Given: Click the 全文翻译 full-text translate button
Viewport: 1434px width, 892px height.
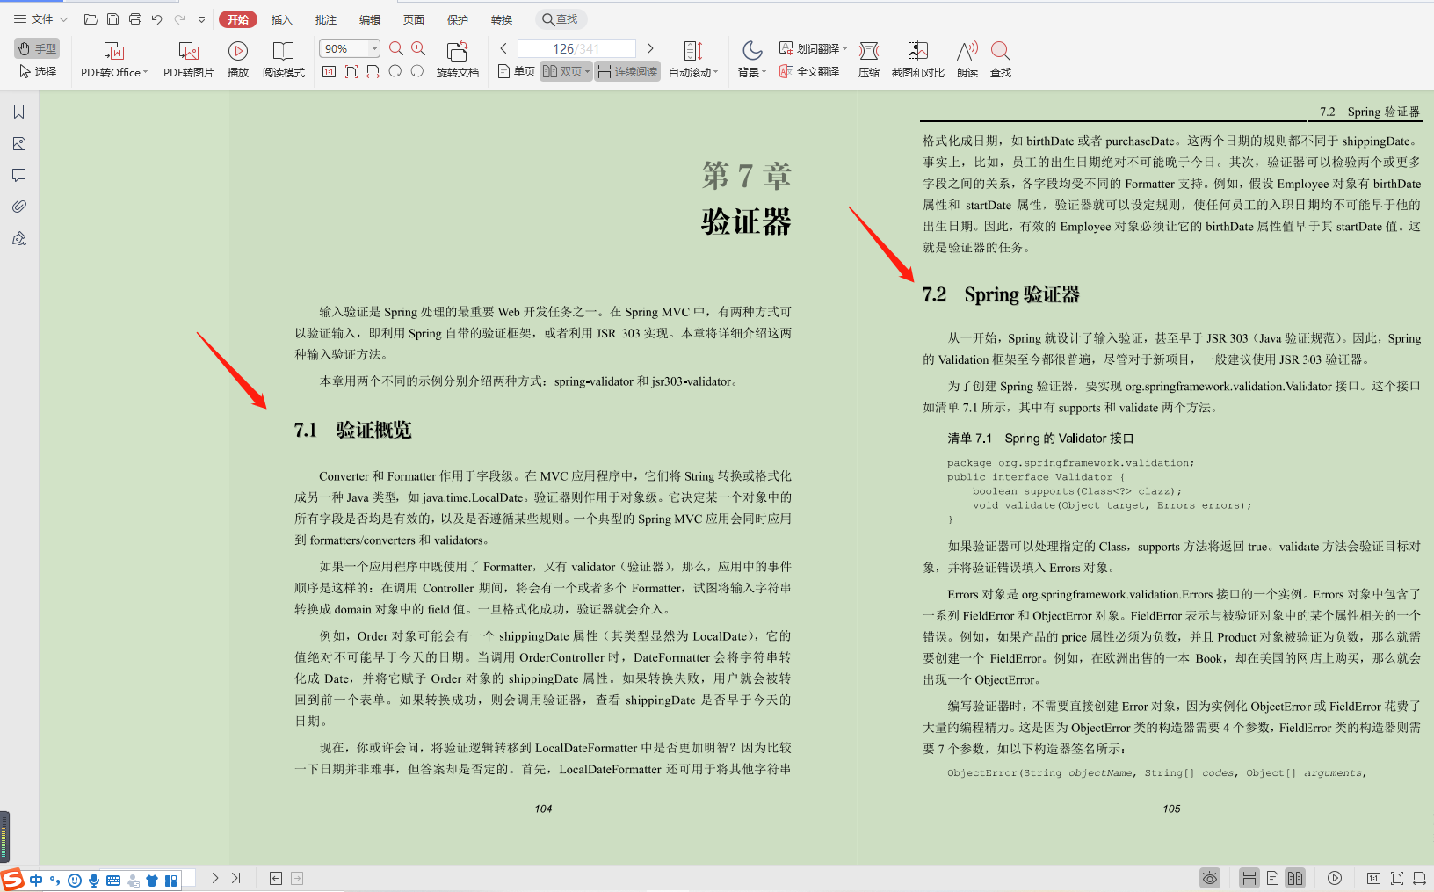Looking at the screenshot, I should coord(809,71).
